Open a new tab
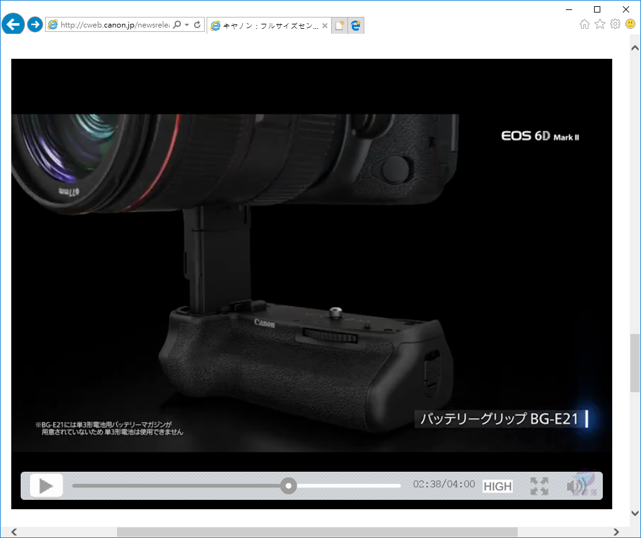This screenshot has height=538, width=641. click(x=339, y=26)
